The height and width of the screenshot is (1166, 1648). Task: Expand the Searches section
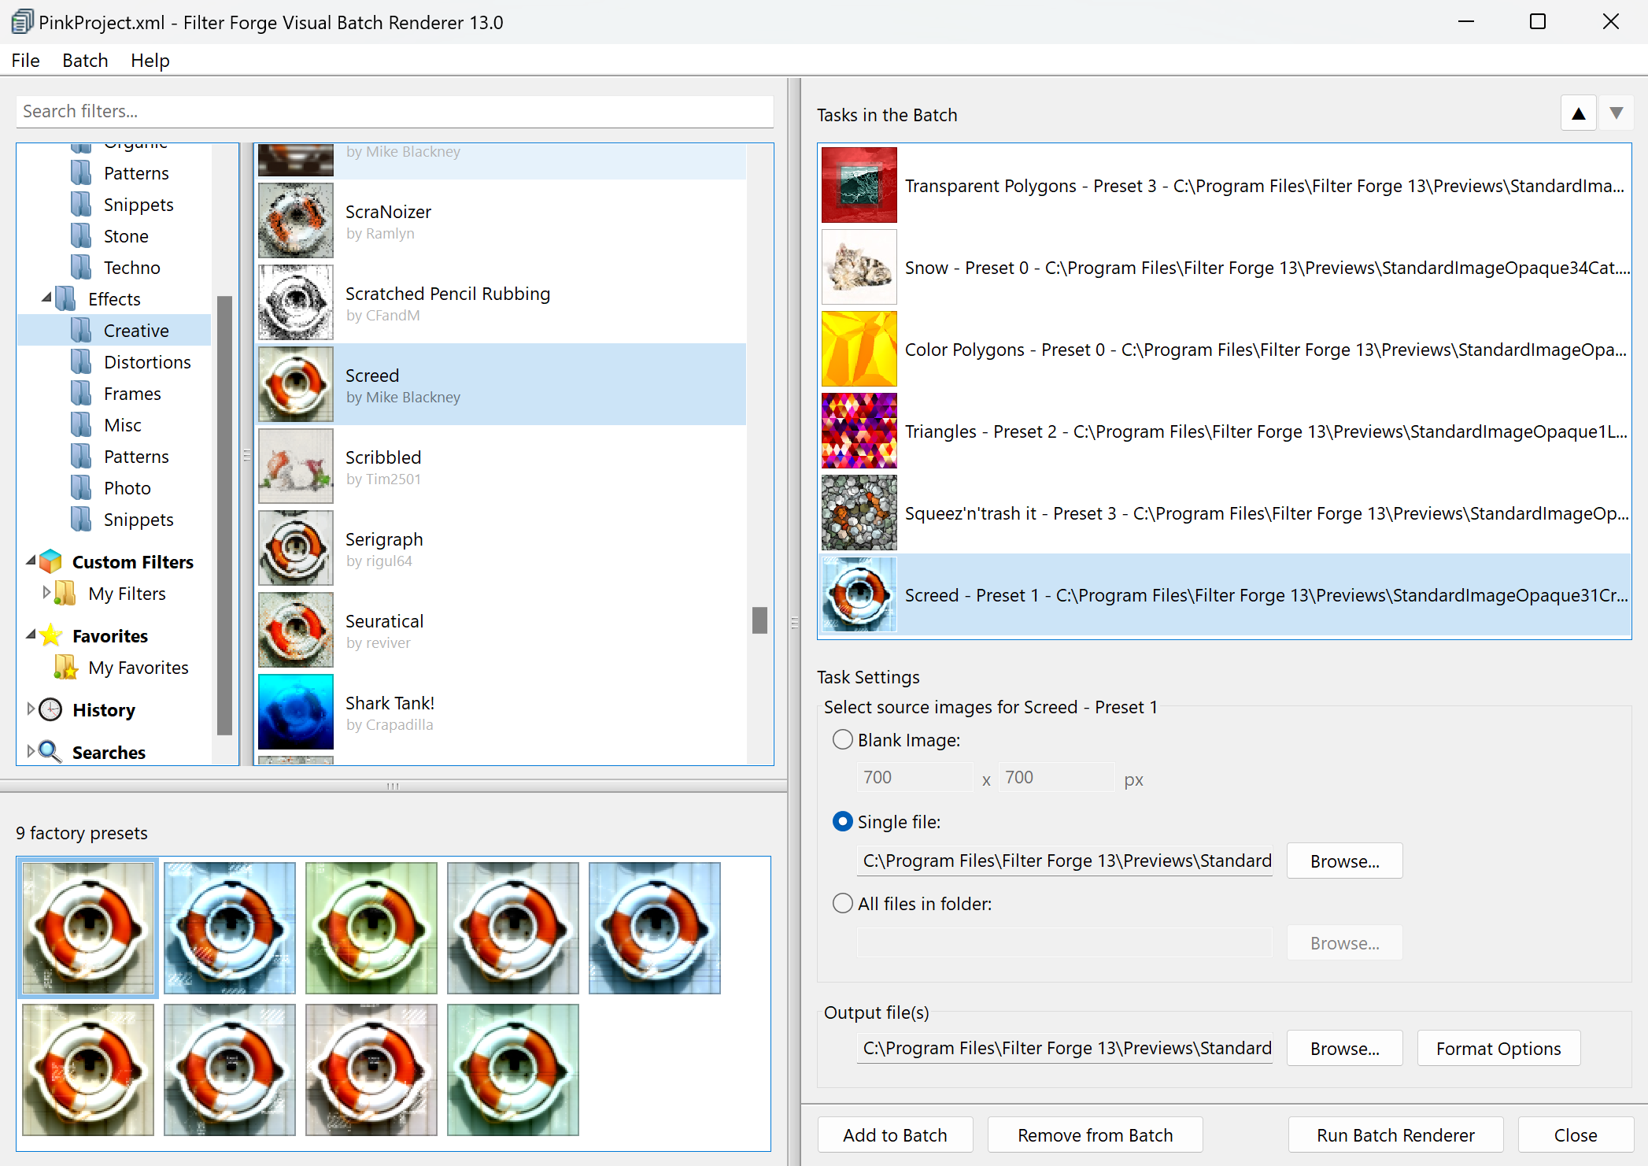coord(31,751)
